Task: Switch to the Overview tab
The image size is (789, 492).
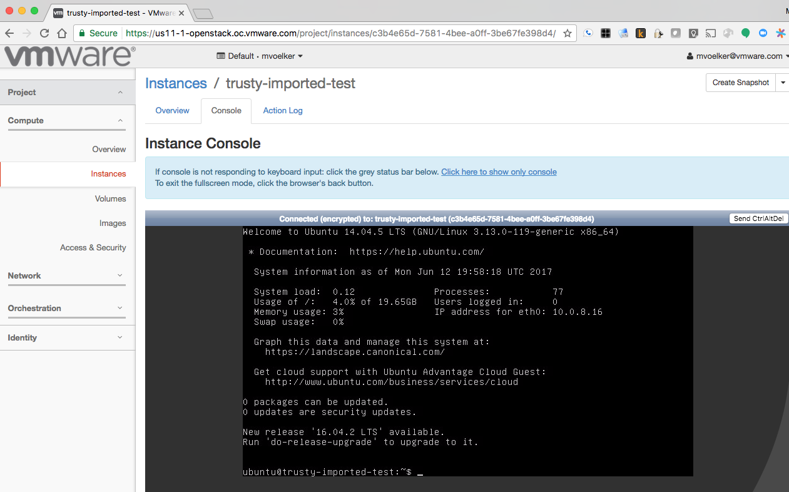Action: coord(172,111)
